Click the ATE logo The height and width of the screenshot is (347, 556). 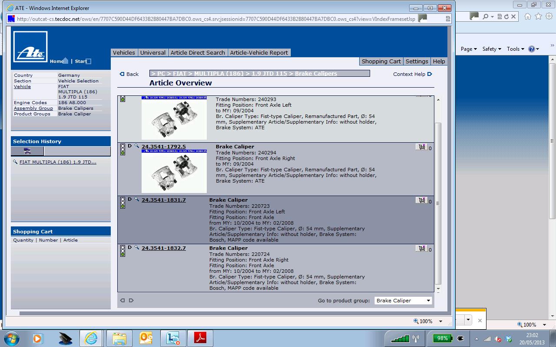[x=30, y=47]
